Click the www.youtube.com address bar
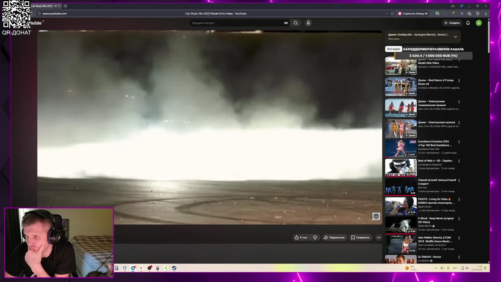This screenshot has height=282, width=501. pyautogui.click(x=54, y=13)
